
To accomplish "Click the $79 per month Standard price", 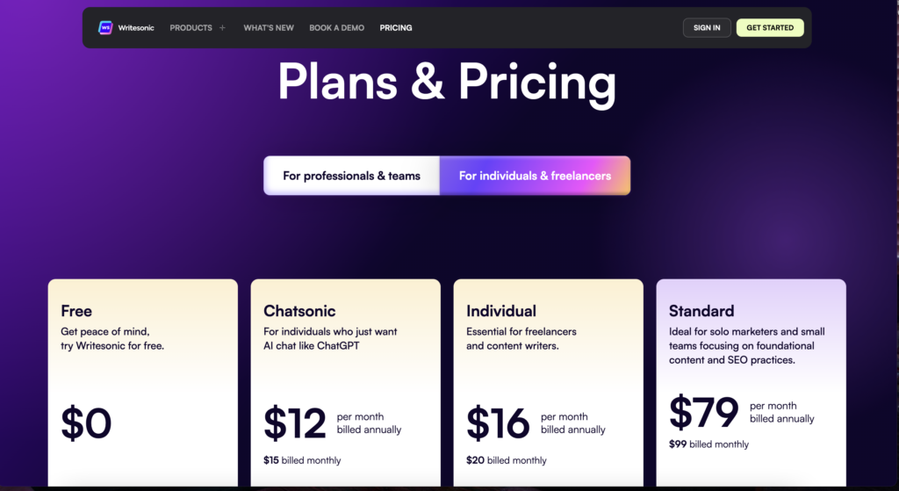I will (703, 412).
